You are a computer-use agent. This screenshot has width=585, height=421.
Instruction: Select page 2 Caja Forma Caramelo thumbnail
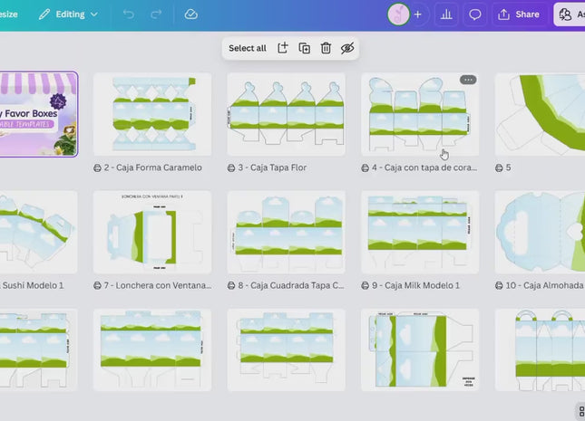[x=152, y=114]
